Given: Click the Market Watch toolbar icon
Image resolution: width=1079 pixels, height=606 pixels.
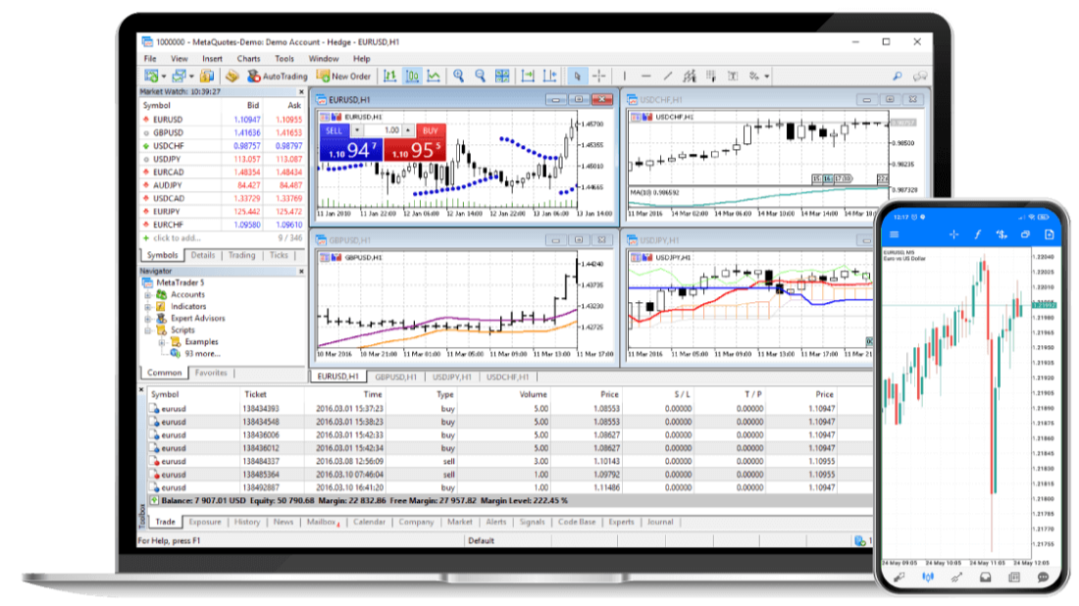Looking at the screenshot, I should (x=207, y=76).
